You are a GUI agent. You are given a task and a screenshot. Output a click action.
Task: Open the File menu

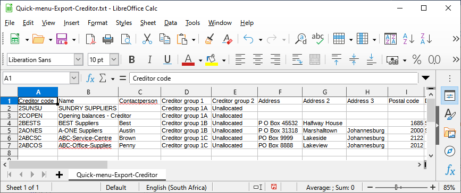tap(10, 23)
